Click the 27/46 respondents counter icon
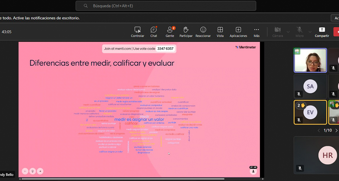 pyautogui.click(x=253, y=171)
